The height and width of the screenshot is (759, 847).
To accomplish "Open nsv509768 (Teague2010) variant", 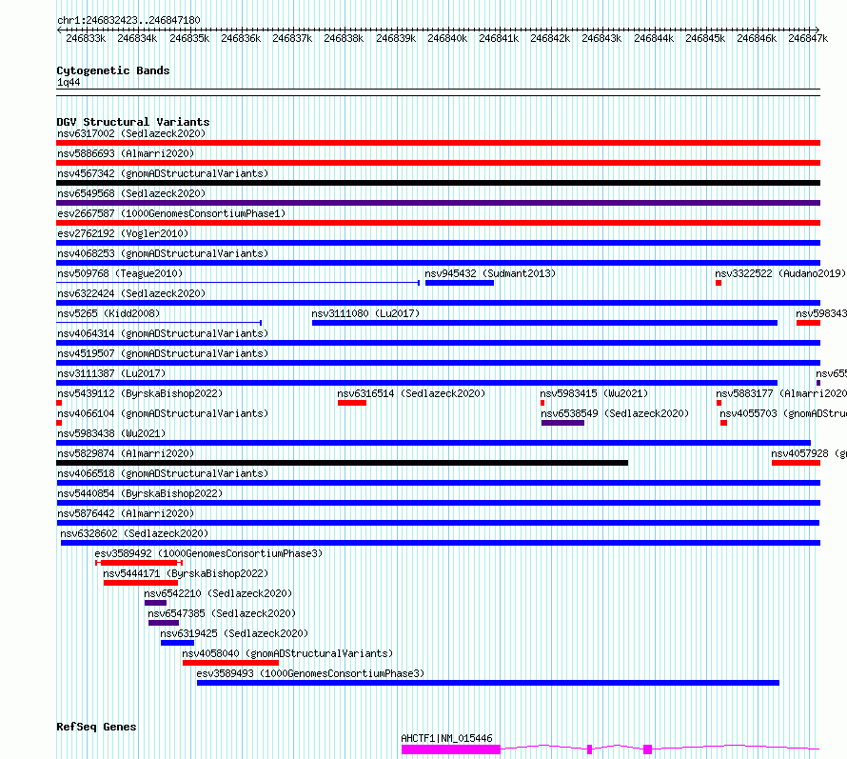I will [120, 273].
